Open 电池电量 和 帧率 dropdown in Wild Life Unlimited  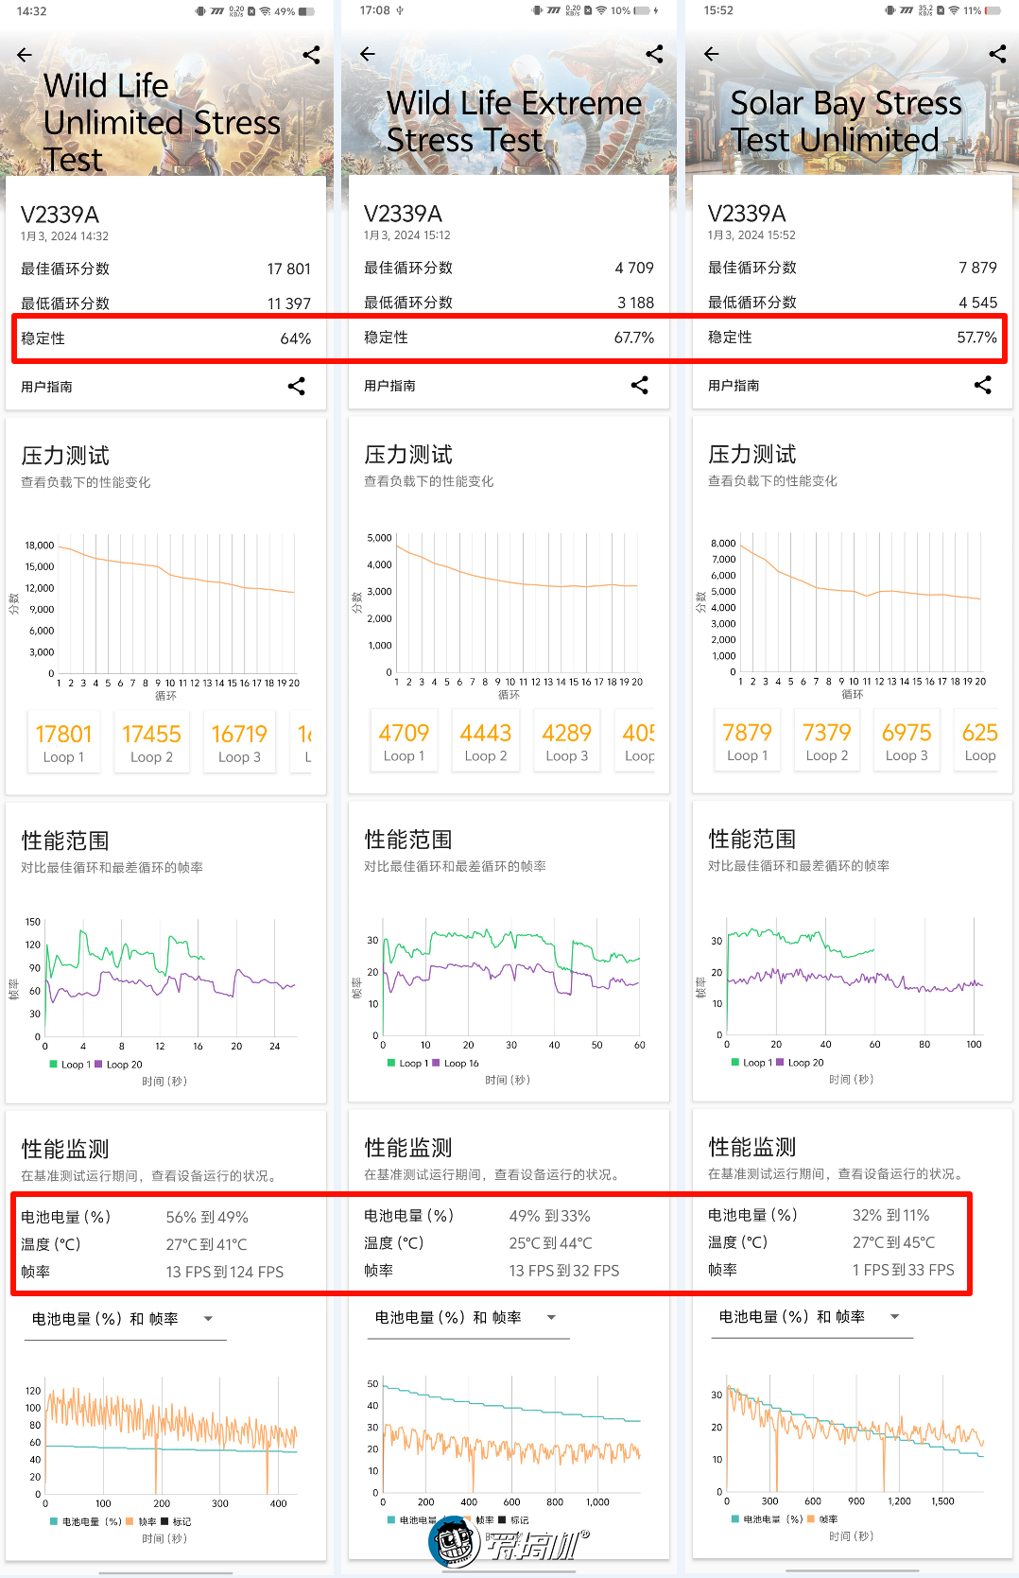pos(124,1319)
